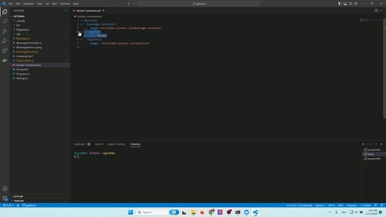The width and height of the screenshot is (386, 217).
Task: Open the Run and Debug view
Action: [x=5, y=41]
